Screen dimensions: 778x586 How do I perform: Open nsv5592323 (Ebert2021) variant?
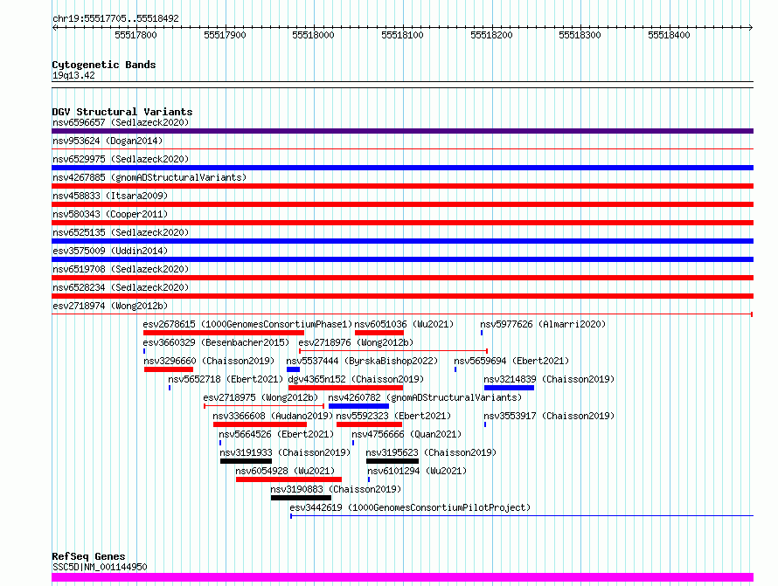[x=393, y=416]
